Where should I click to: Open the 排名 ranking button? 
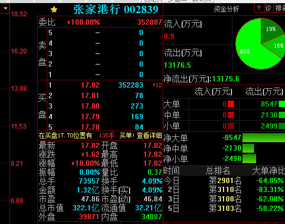point(280,8)
